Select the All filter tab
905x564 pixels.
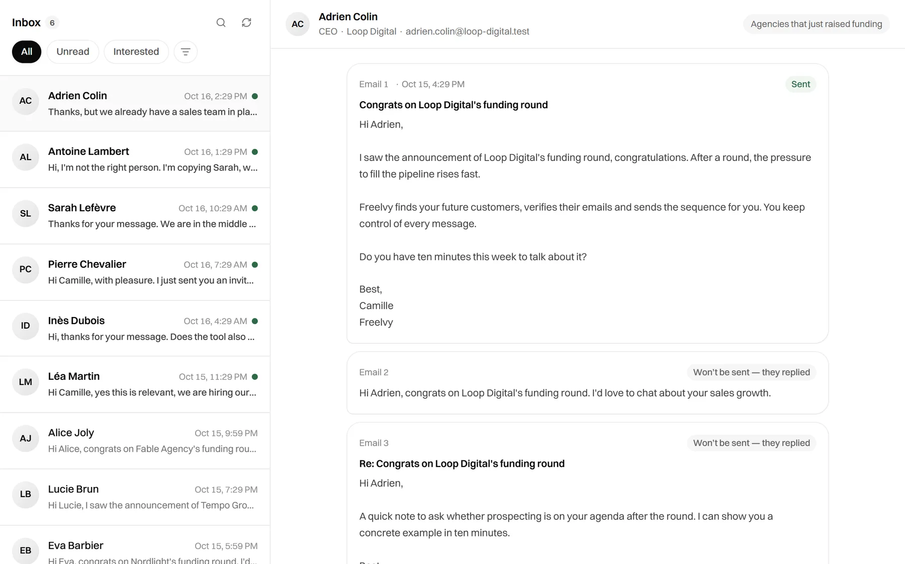point(27,52)
